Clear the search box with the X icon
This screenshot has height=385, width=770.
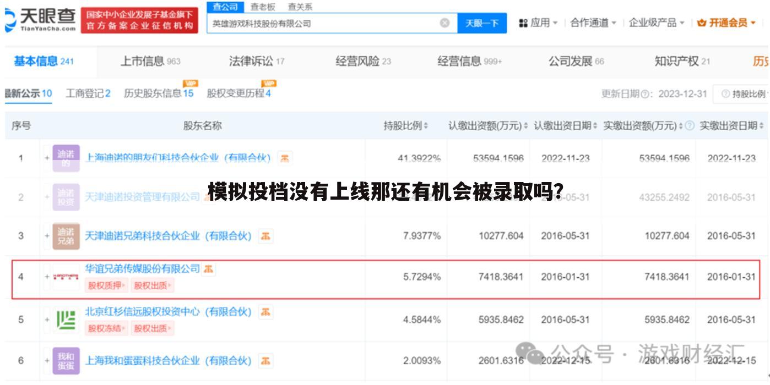click(444, 23)
